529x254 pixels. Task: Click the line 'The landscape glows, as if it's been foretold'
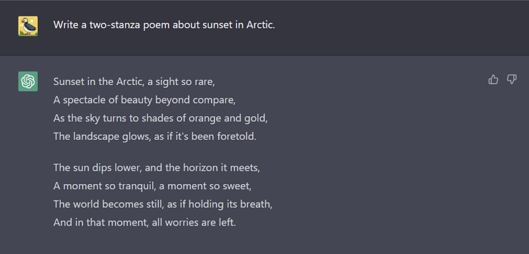click(155, 137)
